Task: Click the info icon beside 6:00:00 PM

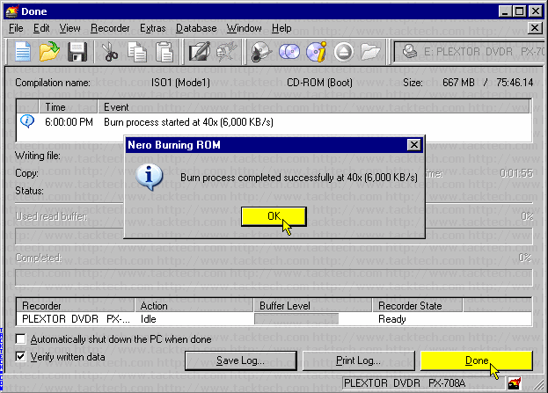Action: click(27, 121)
